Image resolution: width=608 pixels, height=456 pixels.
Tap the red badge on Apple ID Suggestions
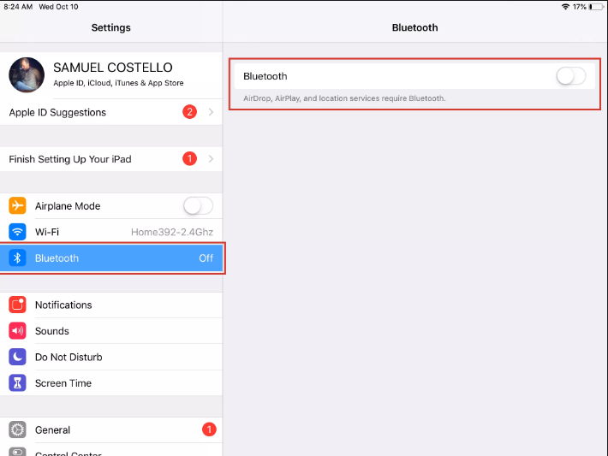(189, 112)
